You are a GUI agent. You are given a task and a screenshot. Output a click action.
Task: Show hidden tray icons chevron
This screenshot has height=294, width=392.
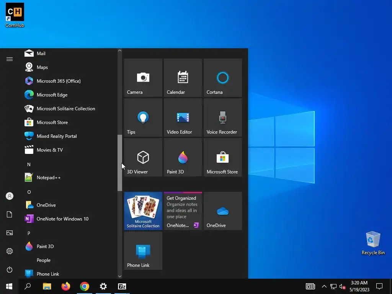tap(324, 286)
